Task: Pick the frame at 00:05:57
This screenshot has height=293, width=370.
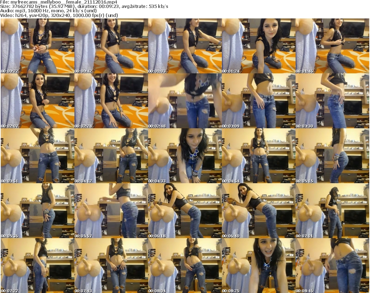Action: pyautogui.click(x=111, y=211)
